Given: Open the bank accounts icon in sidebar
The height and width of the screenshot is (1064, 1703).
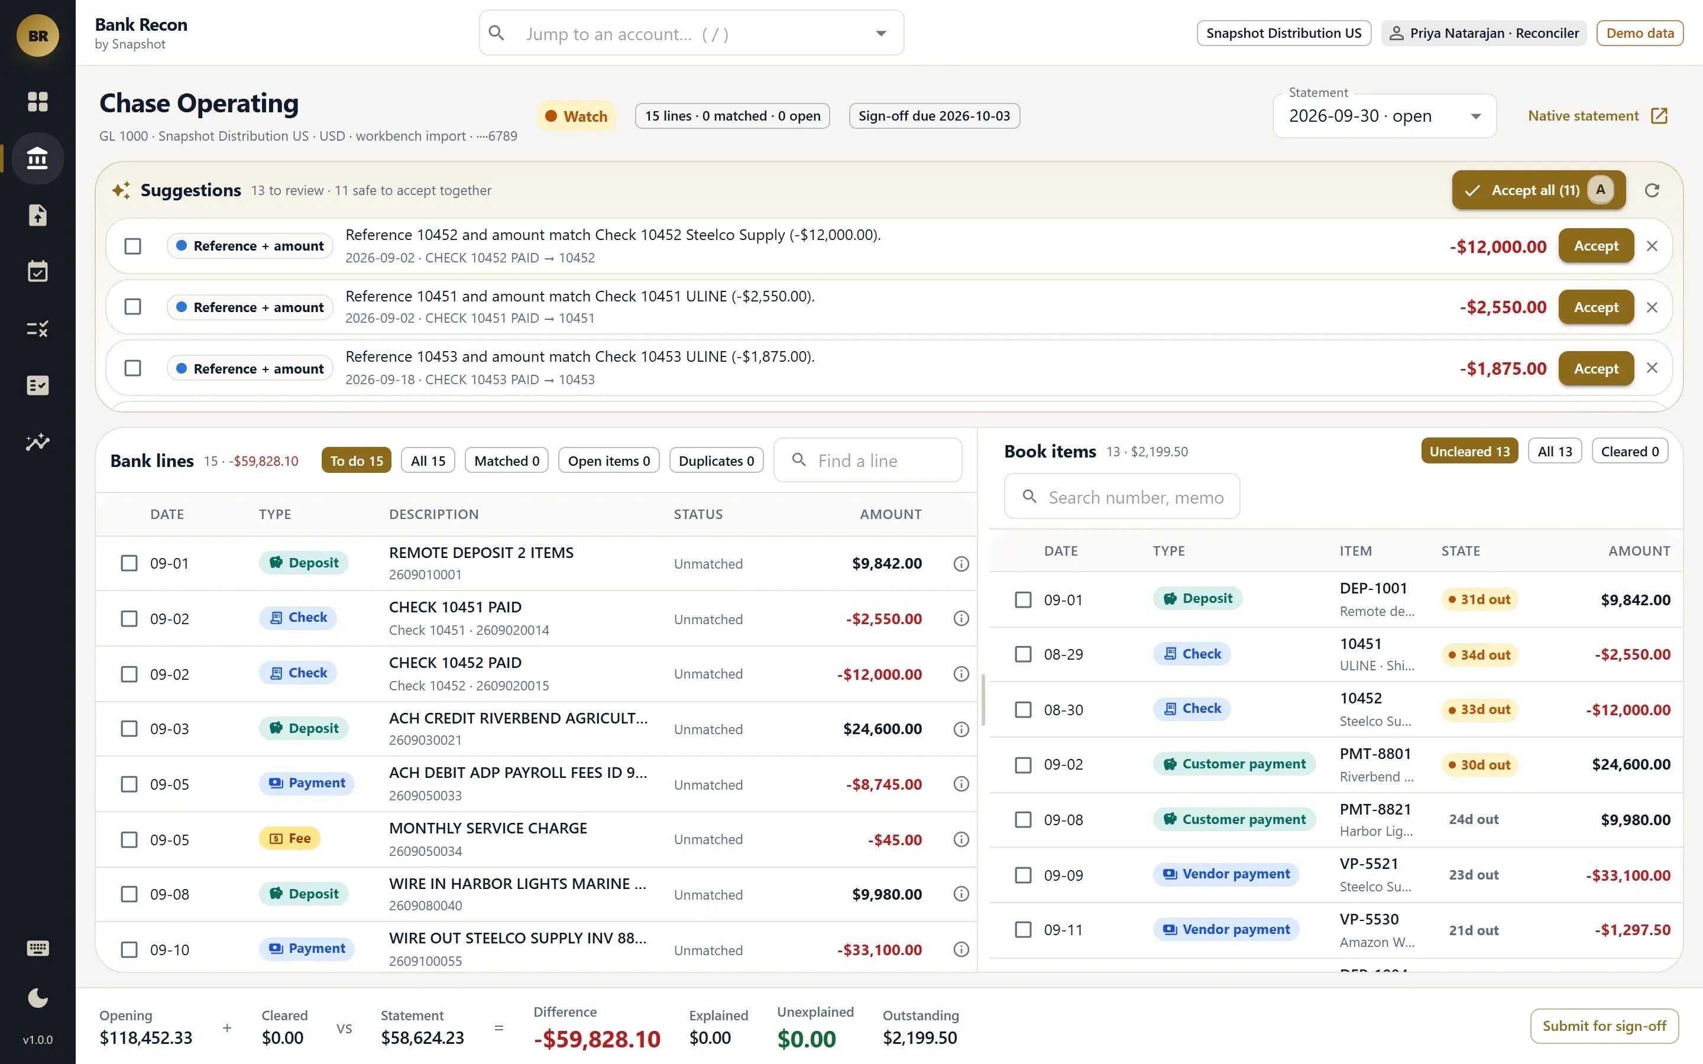Looking at the screenshot, I should 37,158.
